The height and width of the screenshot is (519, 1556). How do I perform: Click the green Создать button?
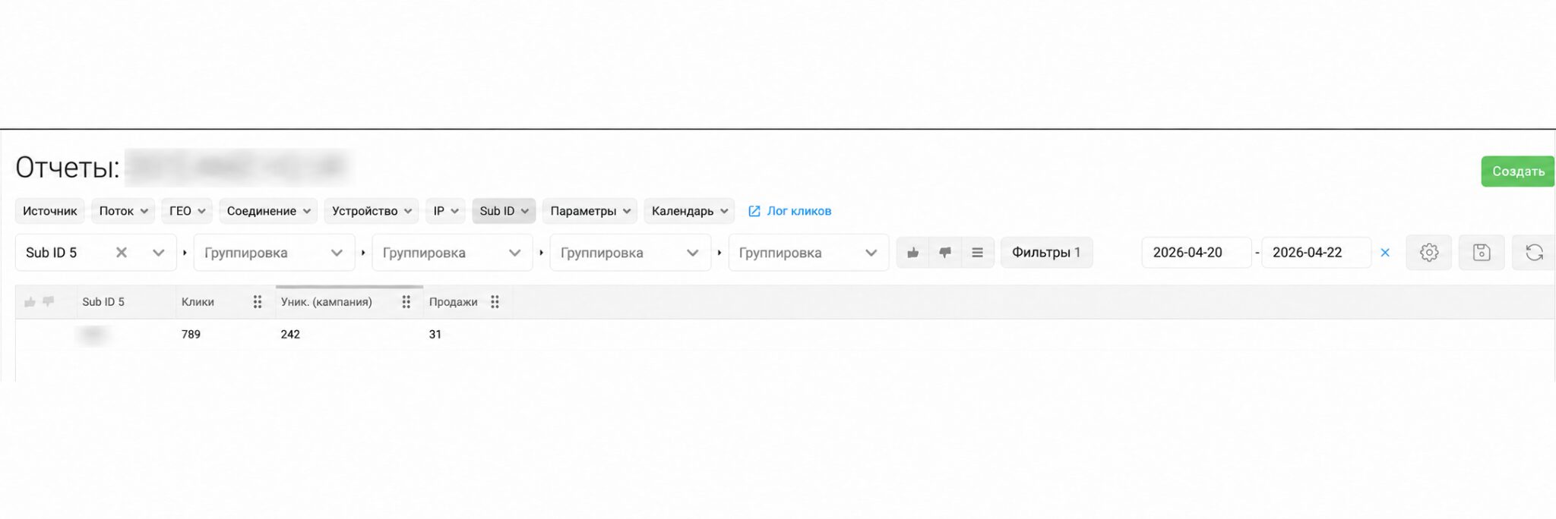(1517, 171)
